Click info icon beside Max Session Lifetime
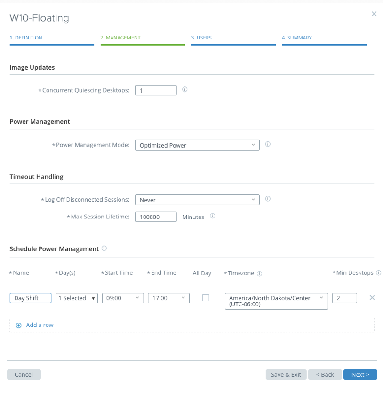Screen dimensions: 383x396 [x=212, y=217]
